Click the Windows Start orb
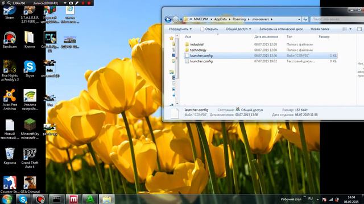The image size is (364, 204). [7, 199]
